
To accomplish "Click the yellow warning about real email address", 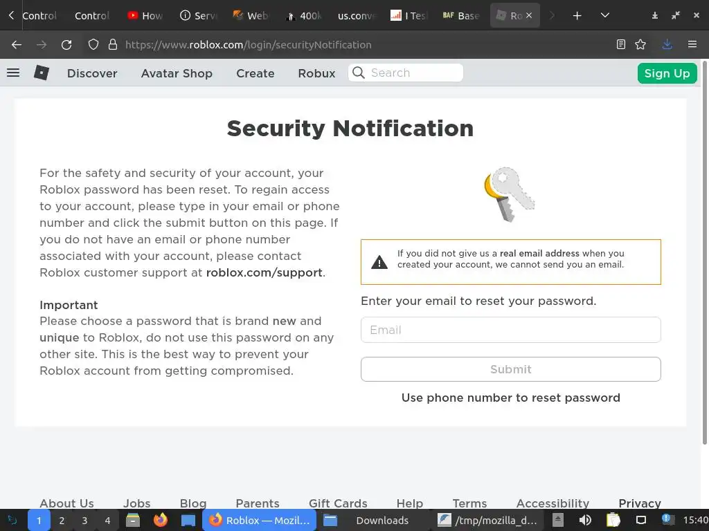I will coord(510,262).
